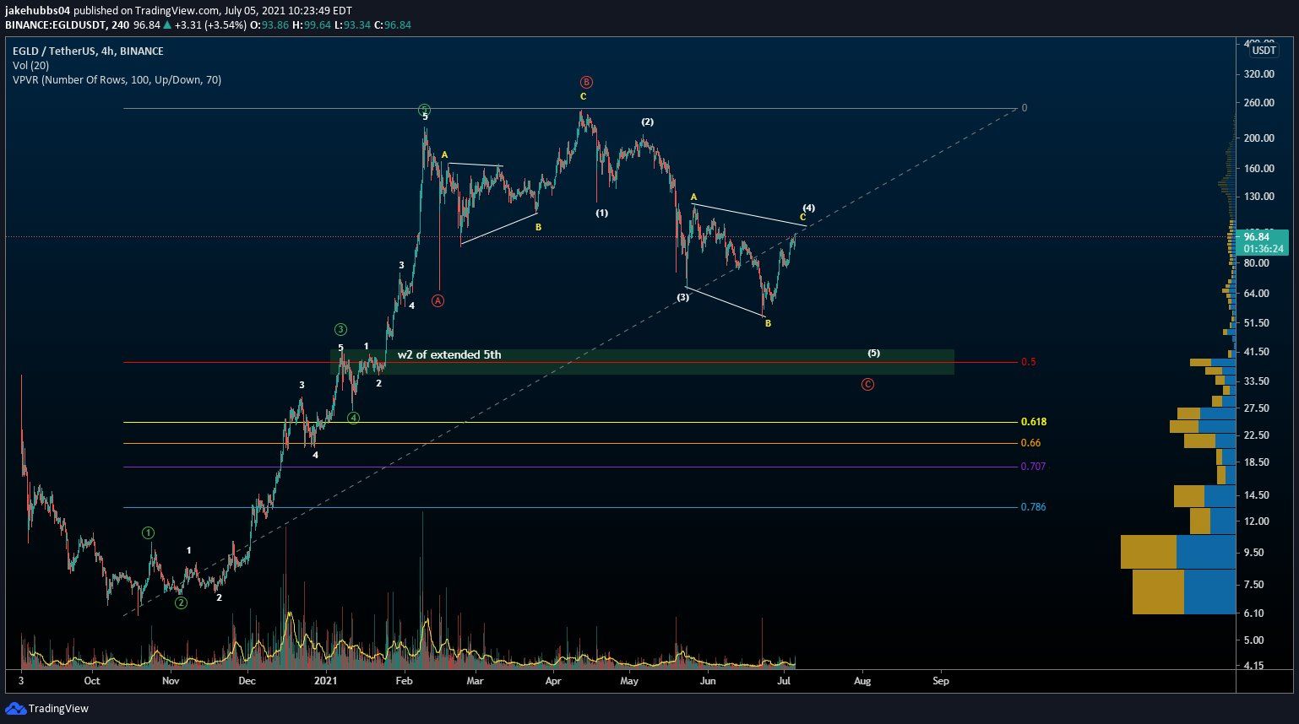Click the Jul label on the time axis
This screenshot has width=1299, height=724.
point(784,681)
